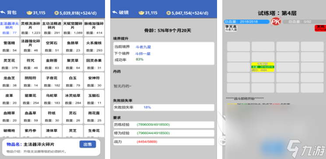The width and height of the screenshot is (326, 159).
Task: Select the 主功法精进碎片 item card
Action: pyautogui.click(x=52, y=28)
